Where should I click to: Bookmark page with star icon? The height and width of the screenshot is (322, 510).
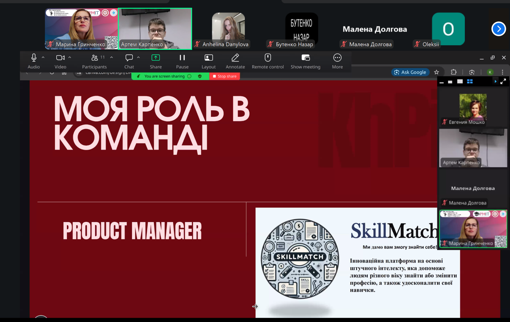(x=436, y=72)
